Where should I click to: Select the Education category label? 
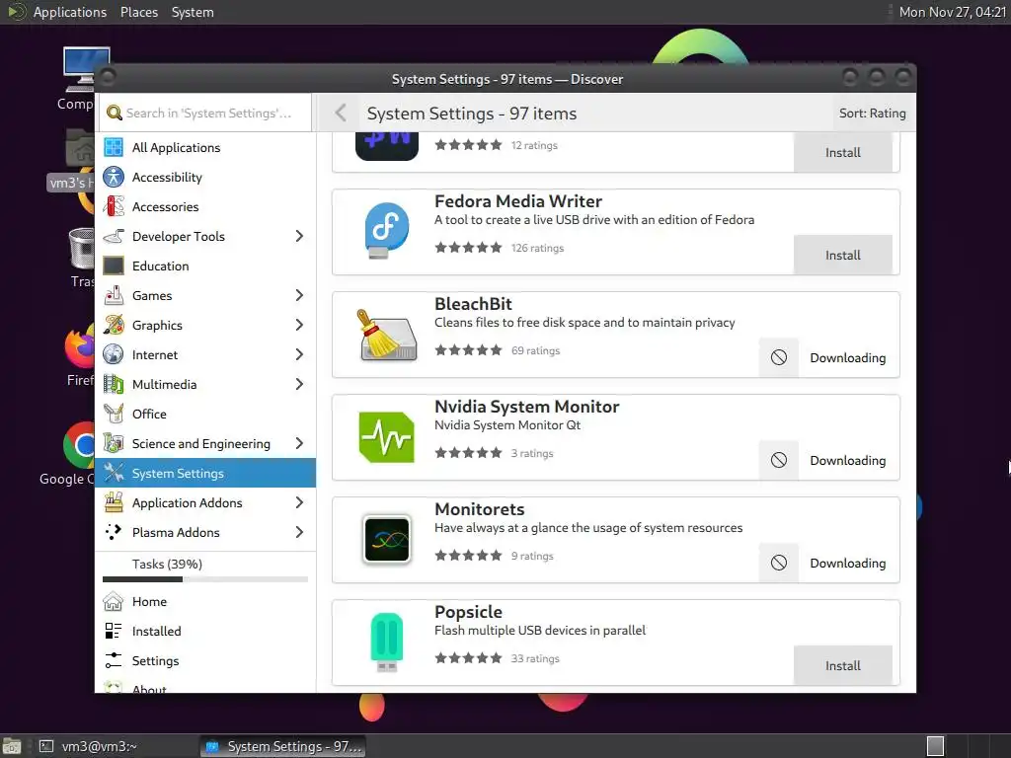[161, 266]
